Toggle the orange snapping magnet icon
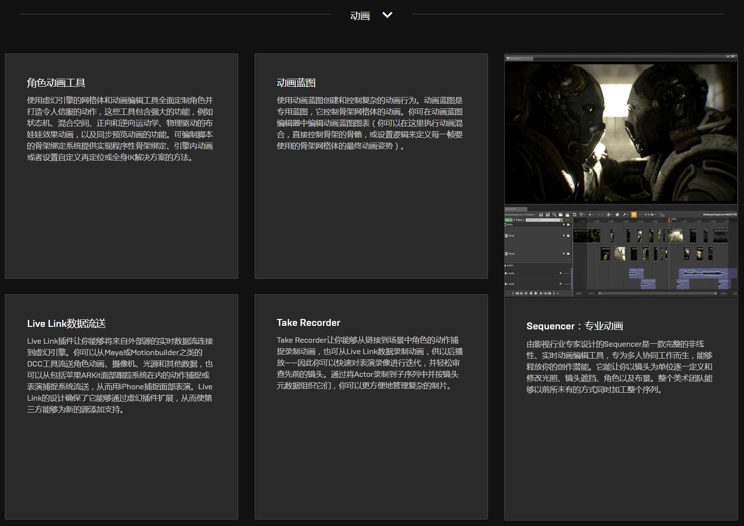The image size is (744, 526). 634,214
